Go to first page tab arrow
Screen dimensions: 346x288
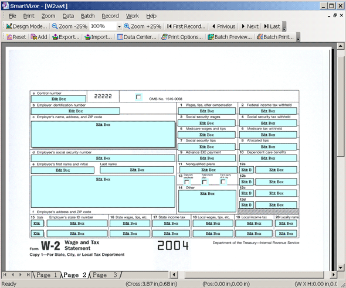(x=5, y=275)
